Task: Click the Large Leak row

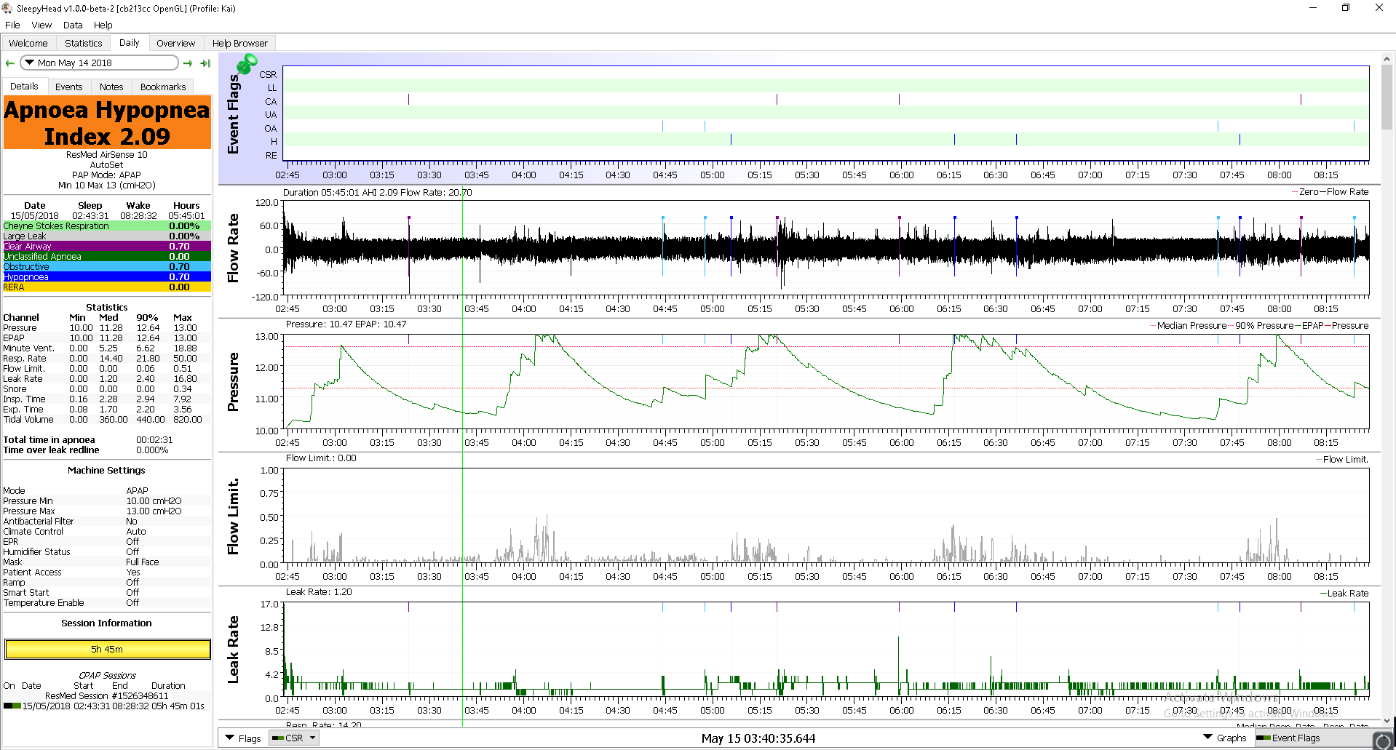Action: pos(107,236)
